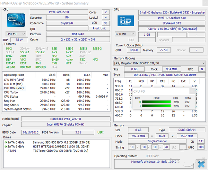This screenshot has height=170, width=208.
Task: Select the CPU LFM (Min) row
Action: 56,84
